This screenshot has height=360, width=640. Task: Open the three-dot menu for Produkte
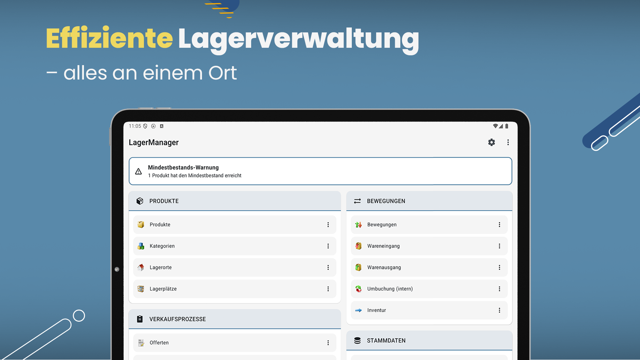point(328,225)
